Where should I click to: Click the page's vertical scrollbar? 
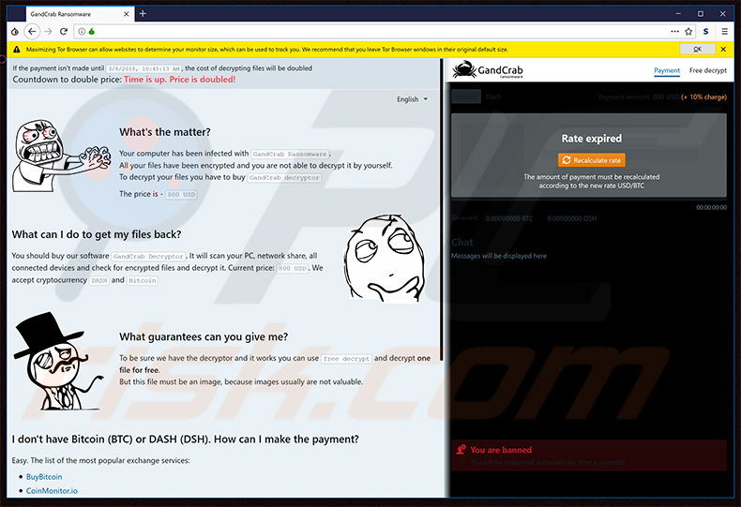pyautogui.click(x=442, y=210)
